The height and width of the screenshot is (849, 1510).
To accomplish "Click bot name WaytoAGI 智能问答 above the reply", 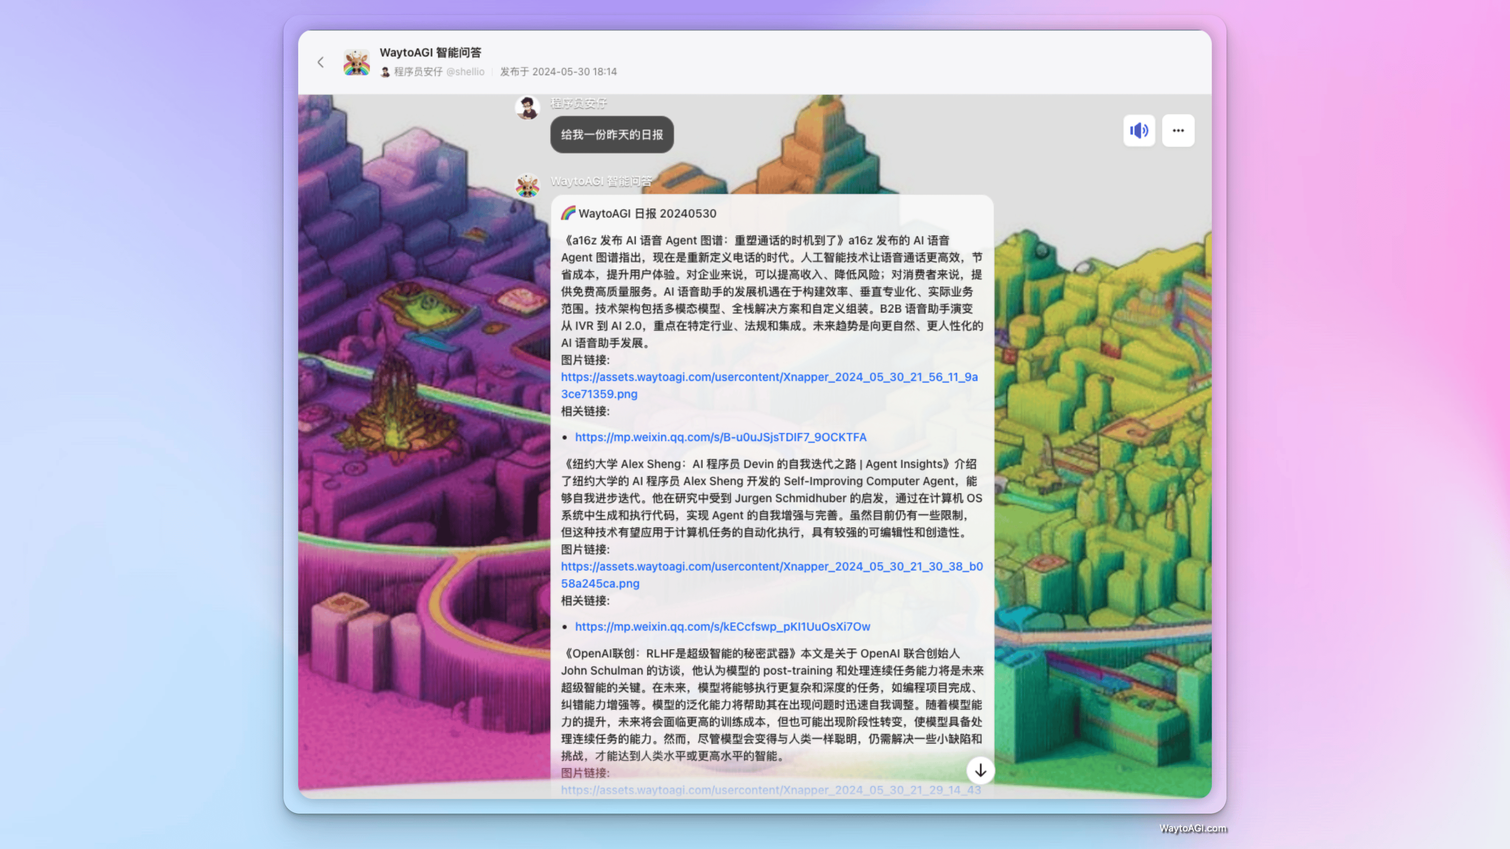I will (601, 181).
